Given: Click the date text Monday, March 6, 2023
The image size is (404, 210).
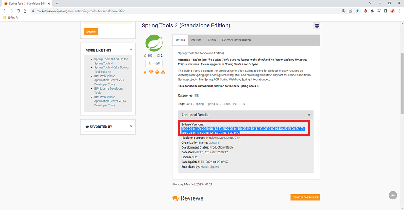Looking at the screenshot, I should pos(193,184).
